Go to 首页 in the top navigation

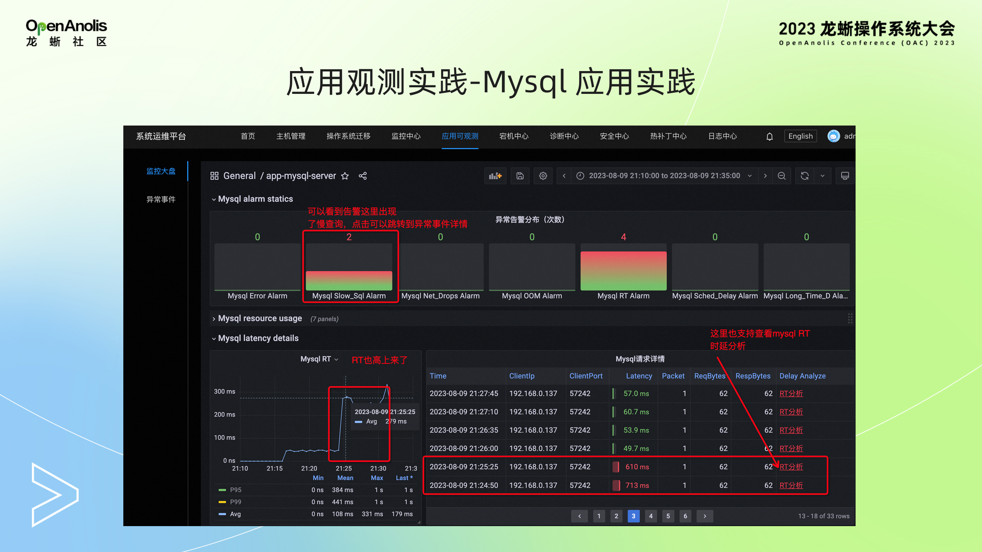pos(248,136)
